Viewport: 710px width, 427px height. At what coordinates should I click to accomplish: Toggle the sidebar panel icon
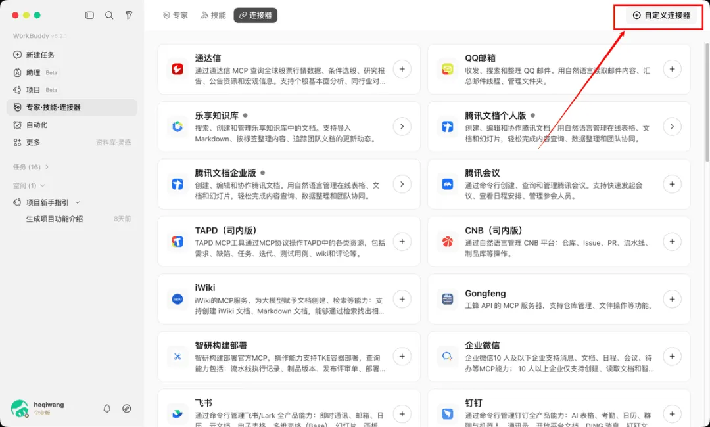click(89, 15)
